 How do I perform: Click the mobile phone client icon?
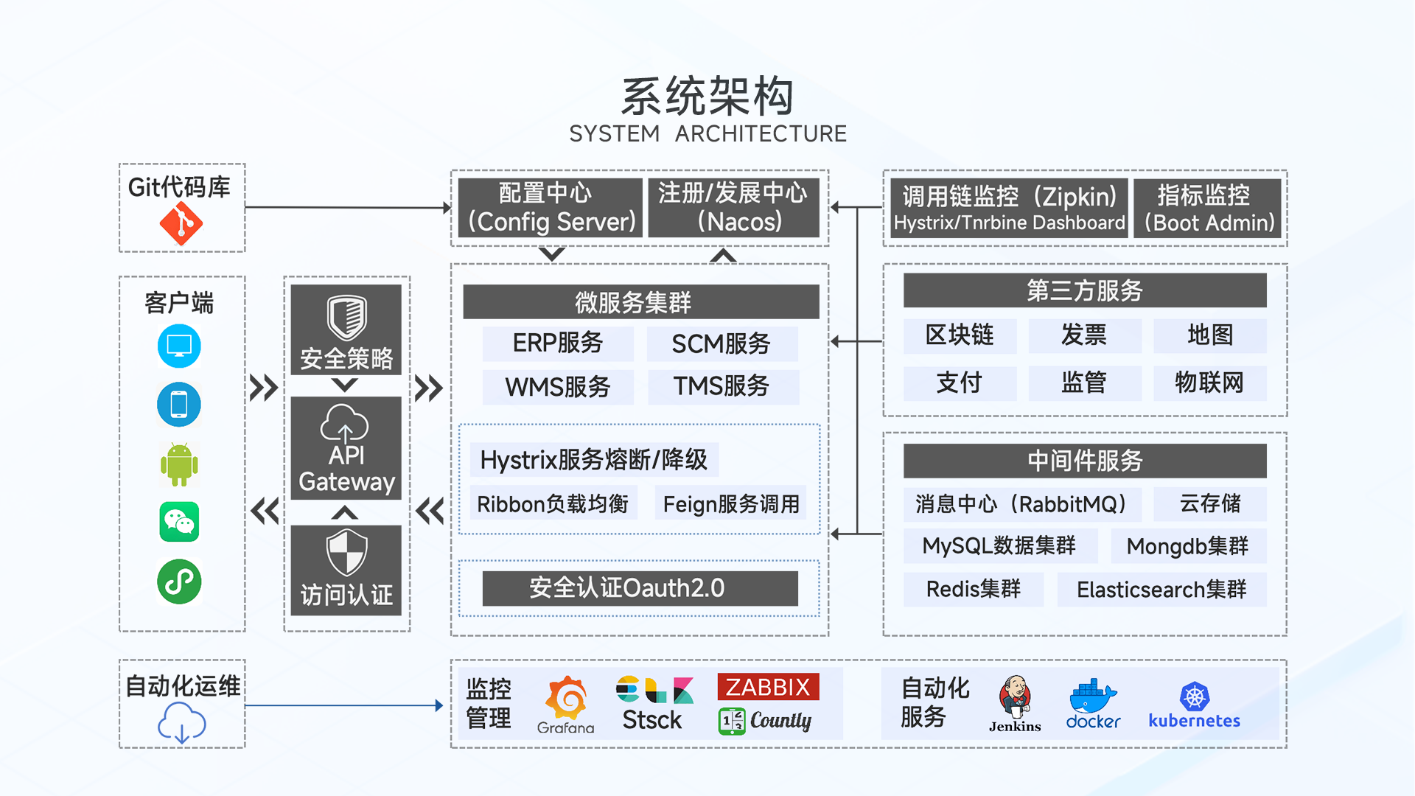pyautogui.click(x=179, y=404)
